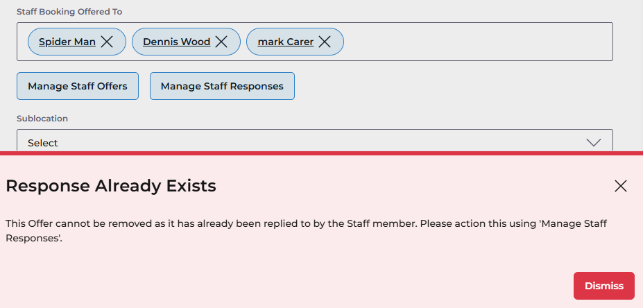Image resolution: width=643 pixels, height=308 pixels.
Task: Open mark Carer staff profile link
Action: [x=285, y=42]
